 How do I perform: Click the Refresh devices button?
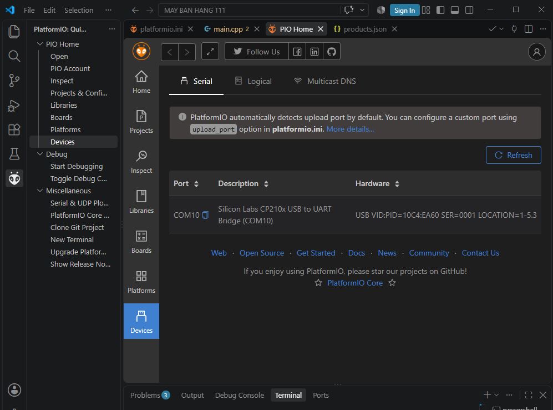[513, 155]
